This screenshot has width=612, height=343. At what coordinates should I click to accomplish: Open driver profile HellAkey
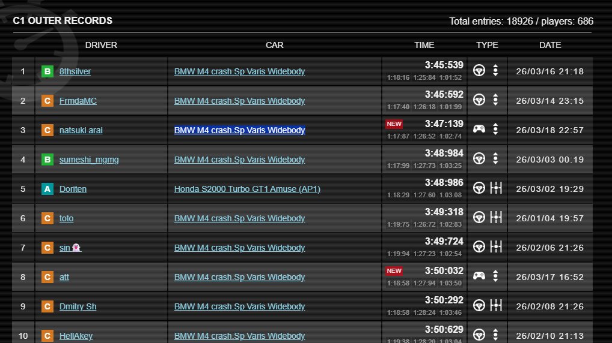(76, 336)
